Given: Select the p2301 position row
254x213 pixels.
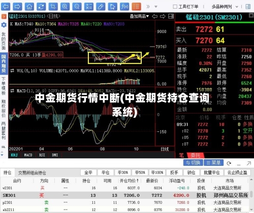Looking at the screenshot, I should coord(124,202).
